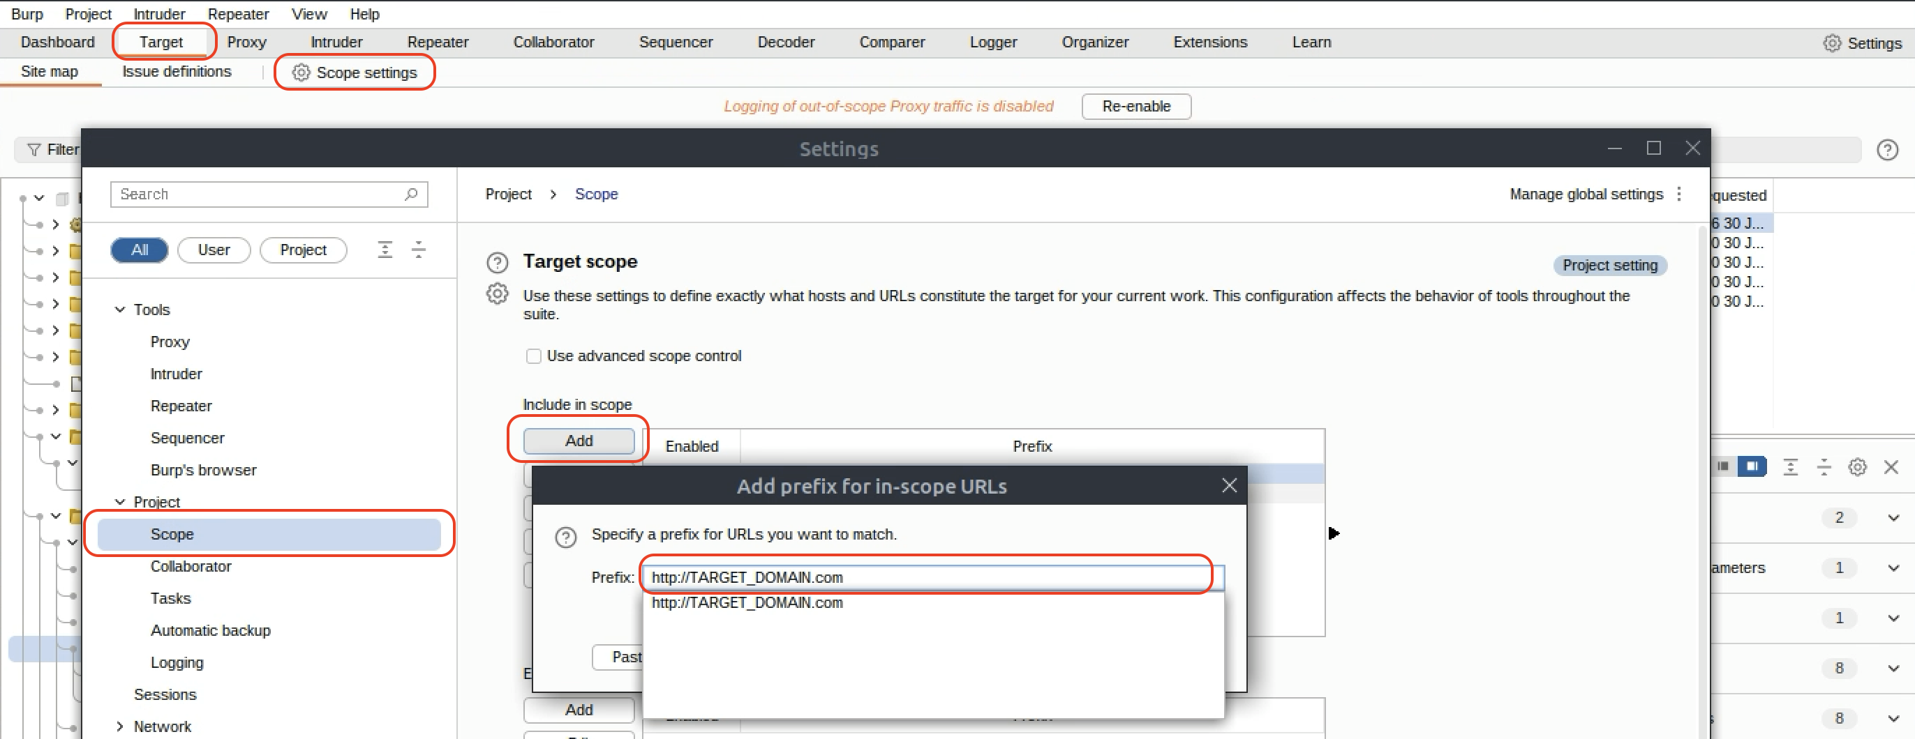Click Manage global settings link

coord(1586,194)
